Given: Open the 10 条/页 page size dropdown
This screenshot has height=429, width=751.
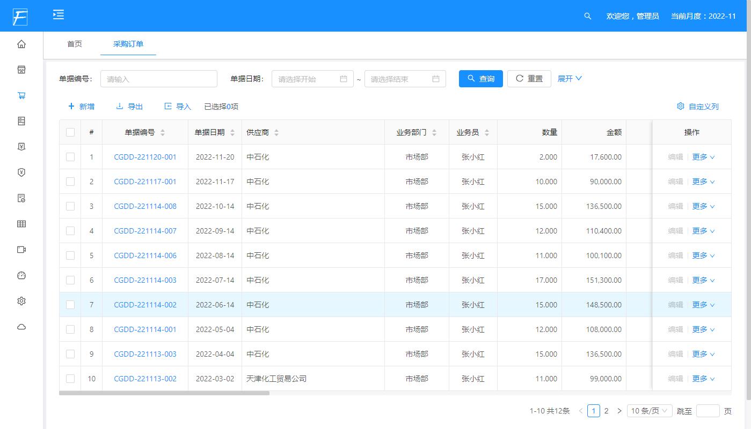Looking at the screenshot, I should coord(649,410).
